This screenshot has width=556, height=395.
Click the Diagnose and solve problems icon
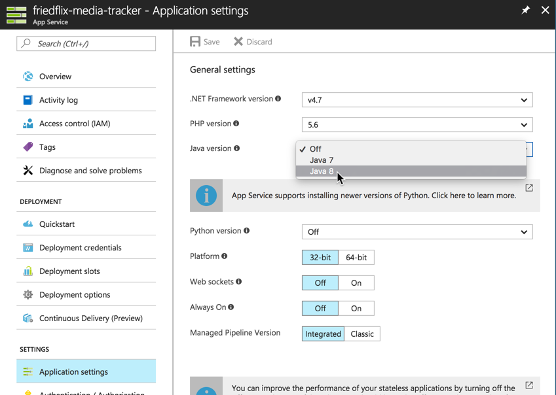point(28,171)
